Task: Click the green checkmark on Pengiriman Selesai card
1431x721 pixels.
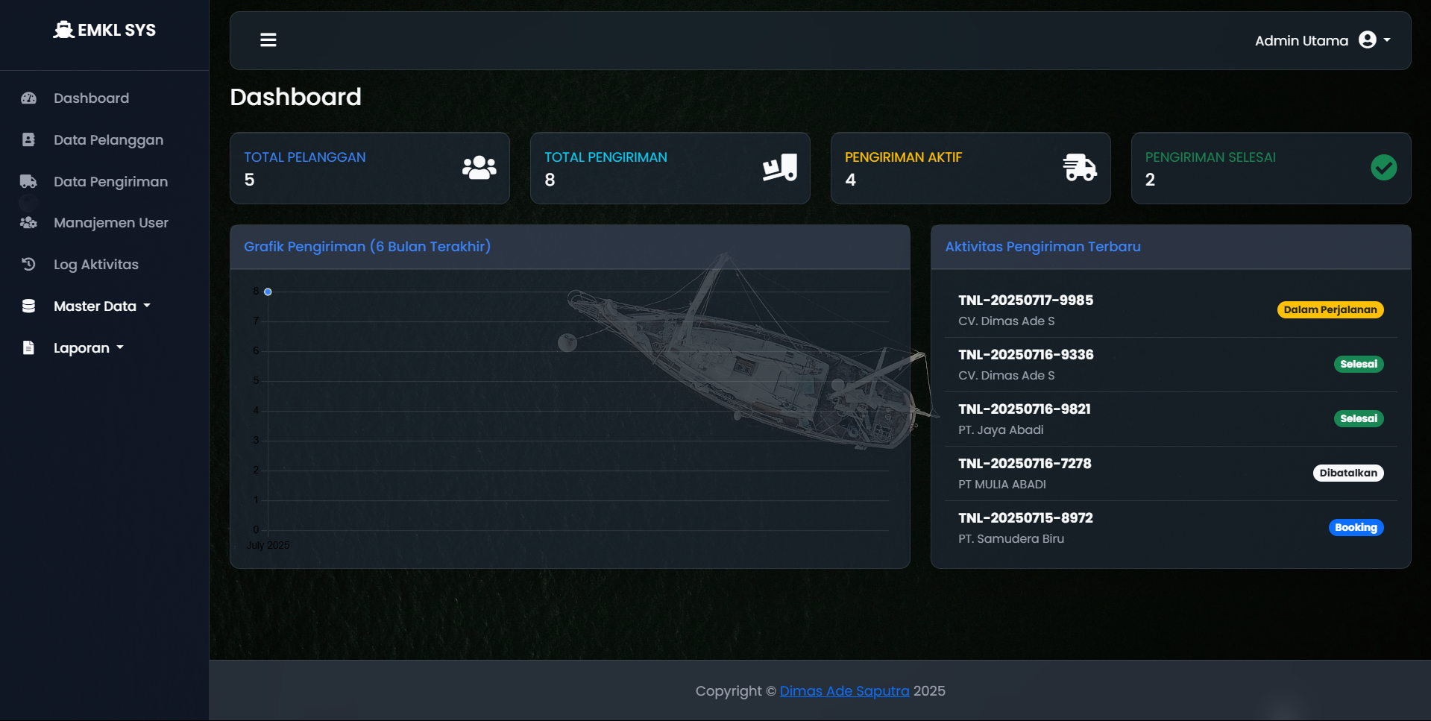Action: [x=1384, y=168]
